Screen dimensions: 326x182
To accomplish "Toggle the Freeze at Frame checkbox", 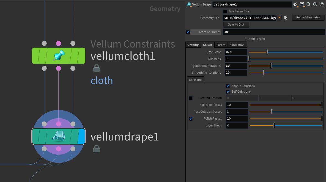I will 188,32.
